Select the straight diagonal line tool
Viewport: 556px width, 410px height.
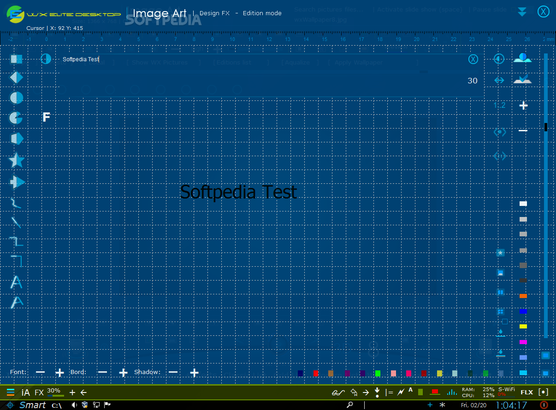point(16,223)
